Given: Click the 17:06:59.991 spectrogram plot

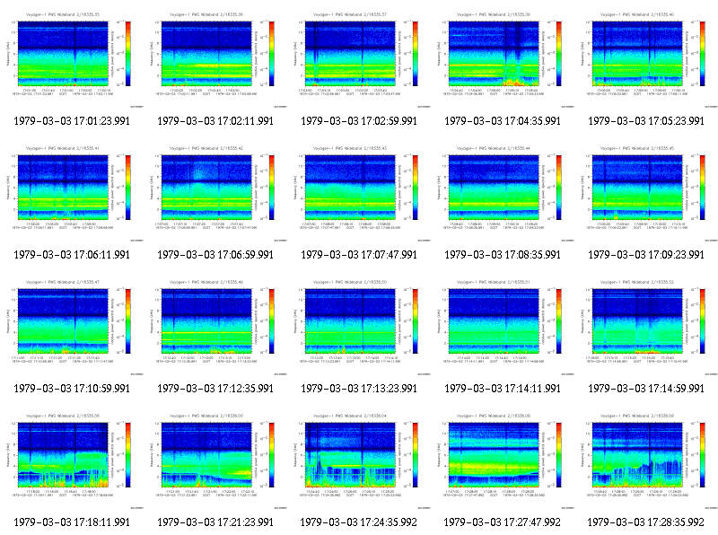Looking at the screenshot, I should (215, 194).
